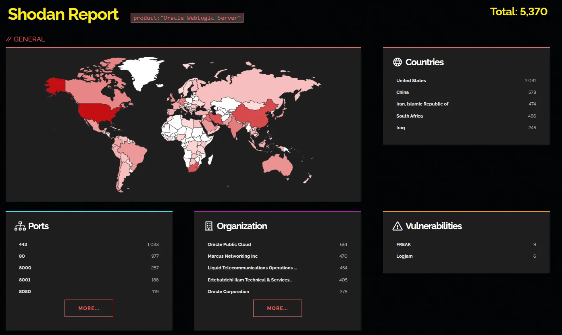
Task: Select Oracle Corporation organization
Action: (x=228, y=292)
